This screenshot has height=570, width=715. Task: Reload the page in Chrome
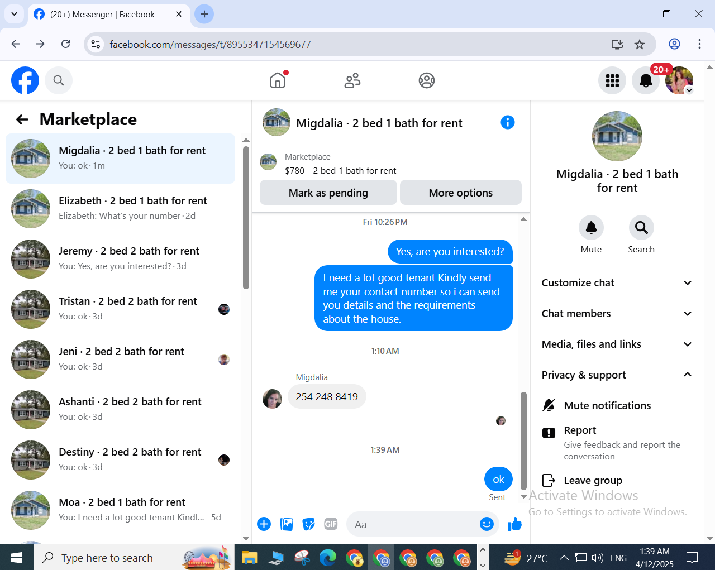[x=66, y=44]
